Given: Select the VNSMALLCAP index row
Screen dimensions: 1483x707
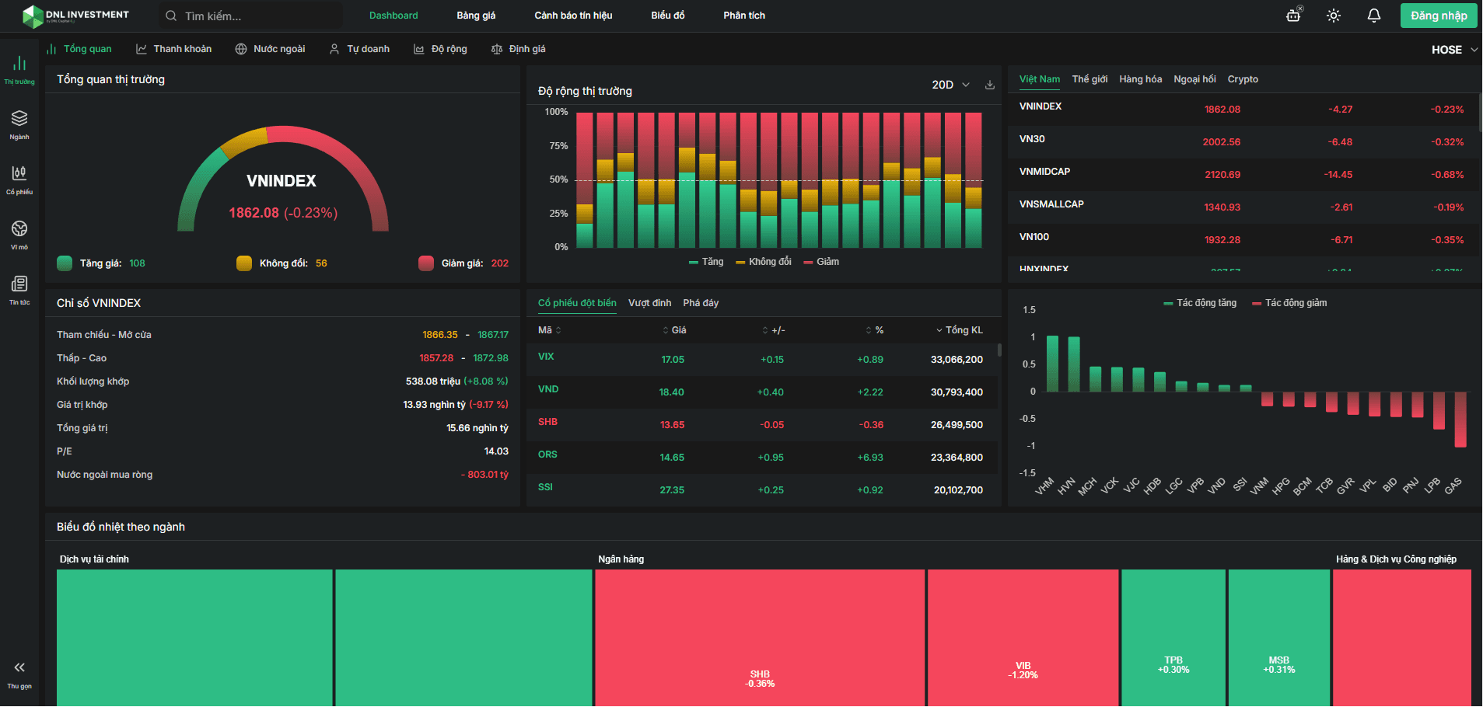Looking at the screenshot, I should (1243, 207).
